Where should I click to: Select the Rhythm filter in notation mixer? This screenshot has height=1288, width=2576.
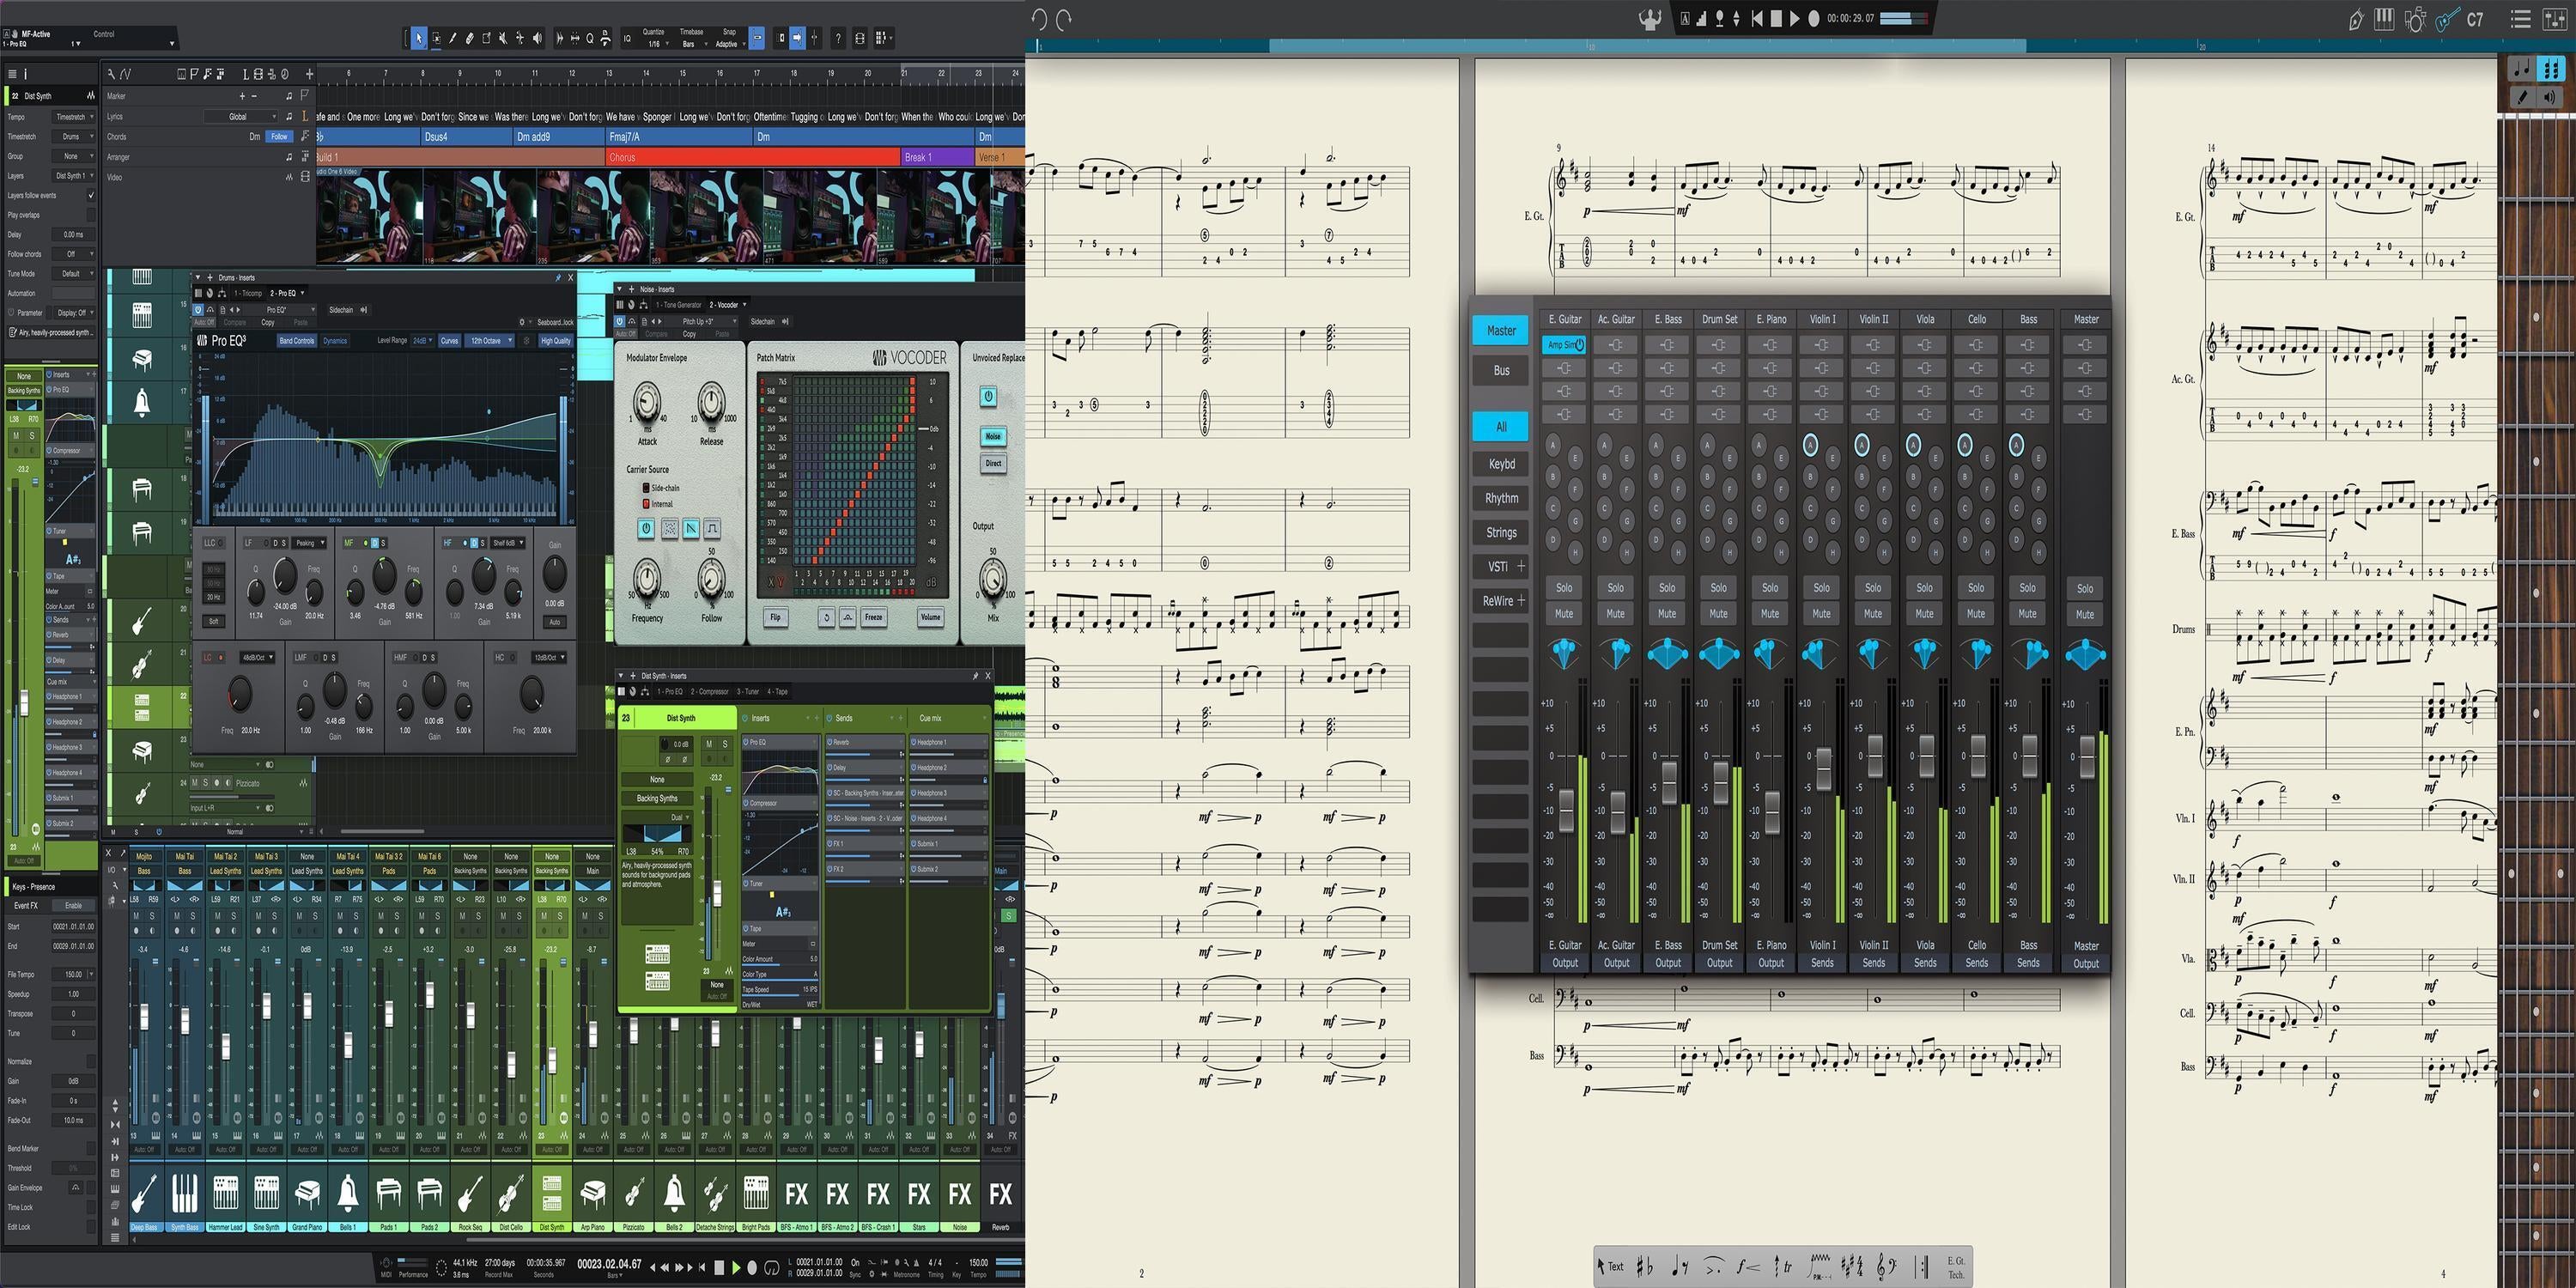click(x=1501, y=498)
